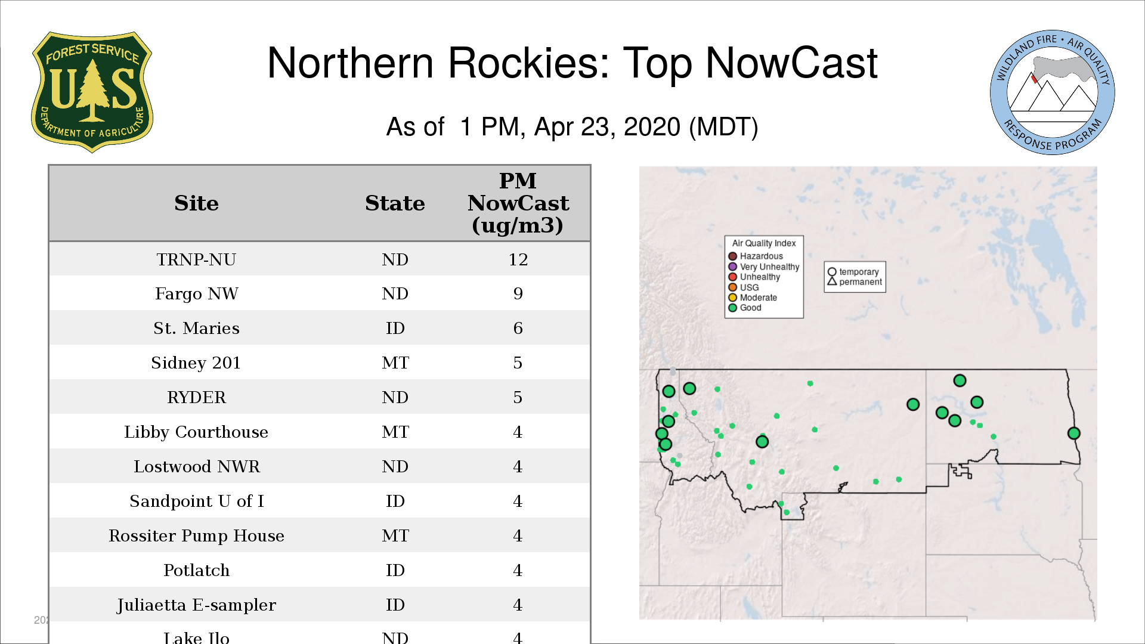Select the Libby Courthouse site row

pos(196,432)
